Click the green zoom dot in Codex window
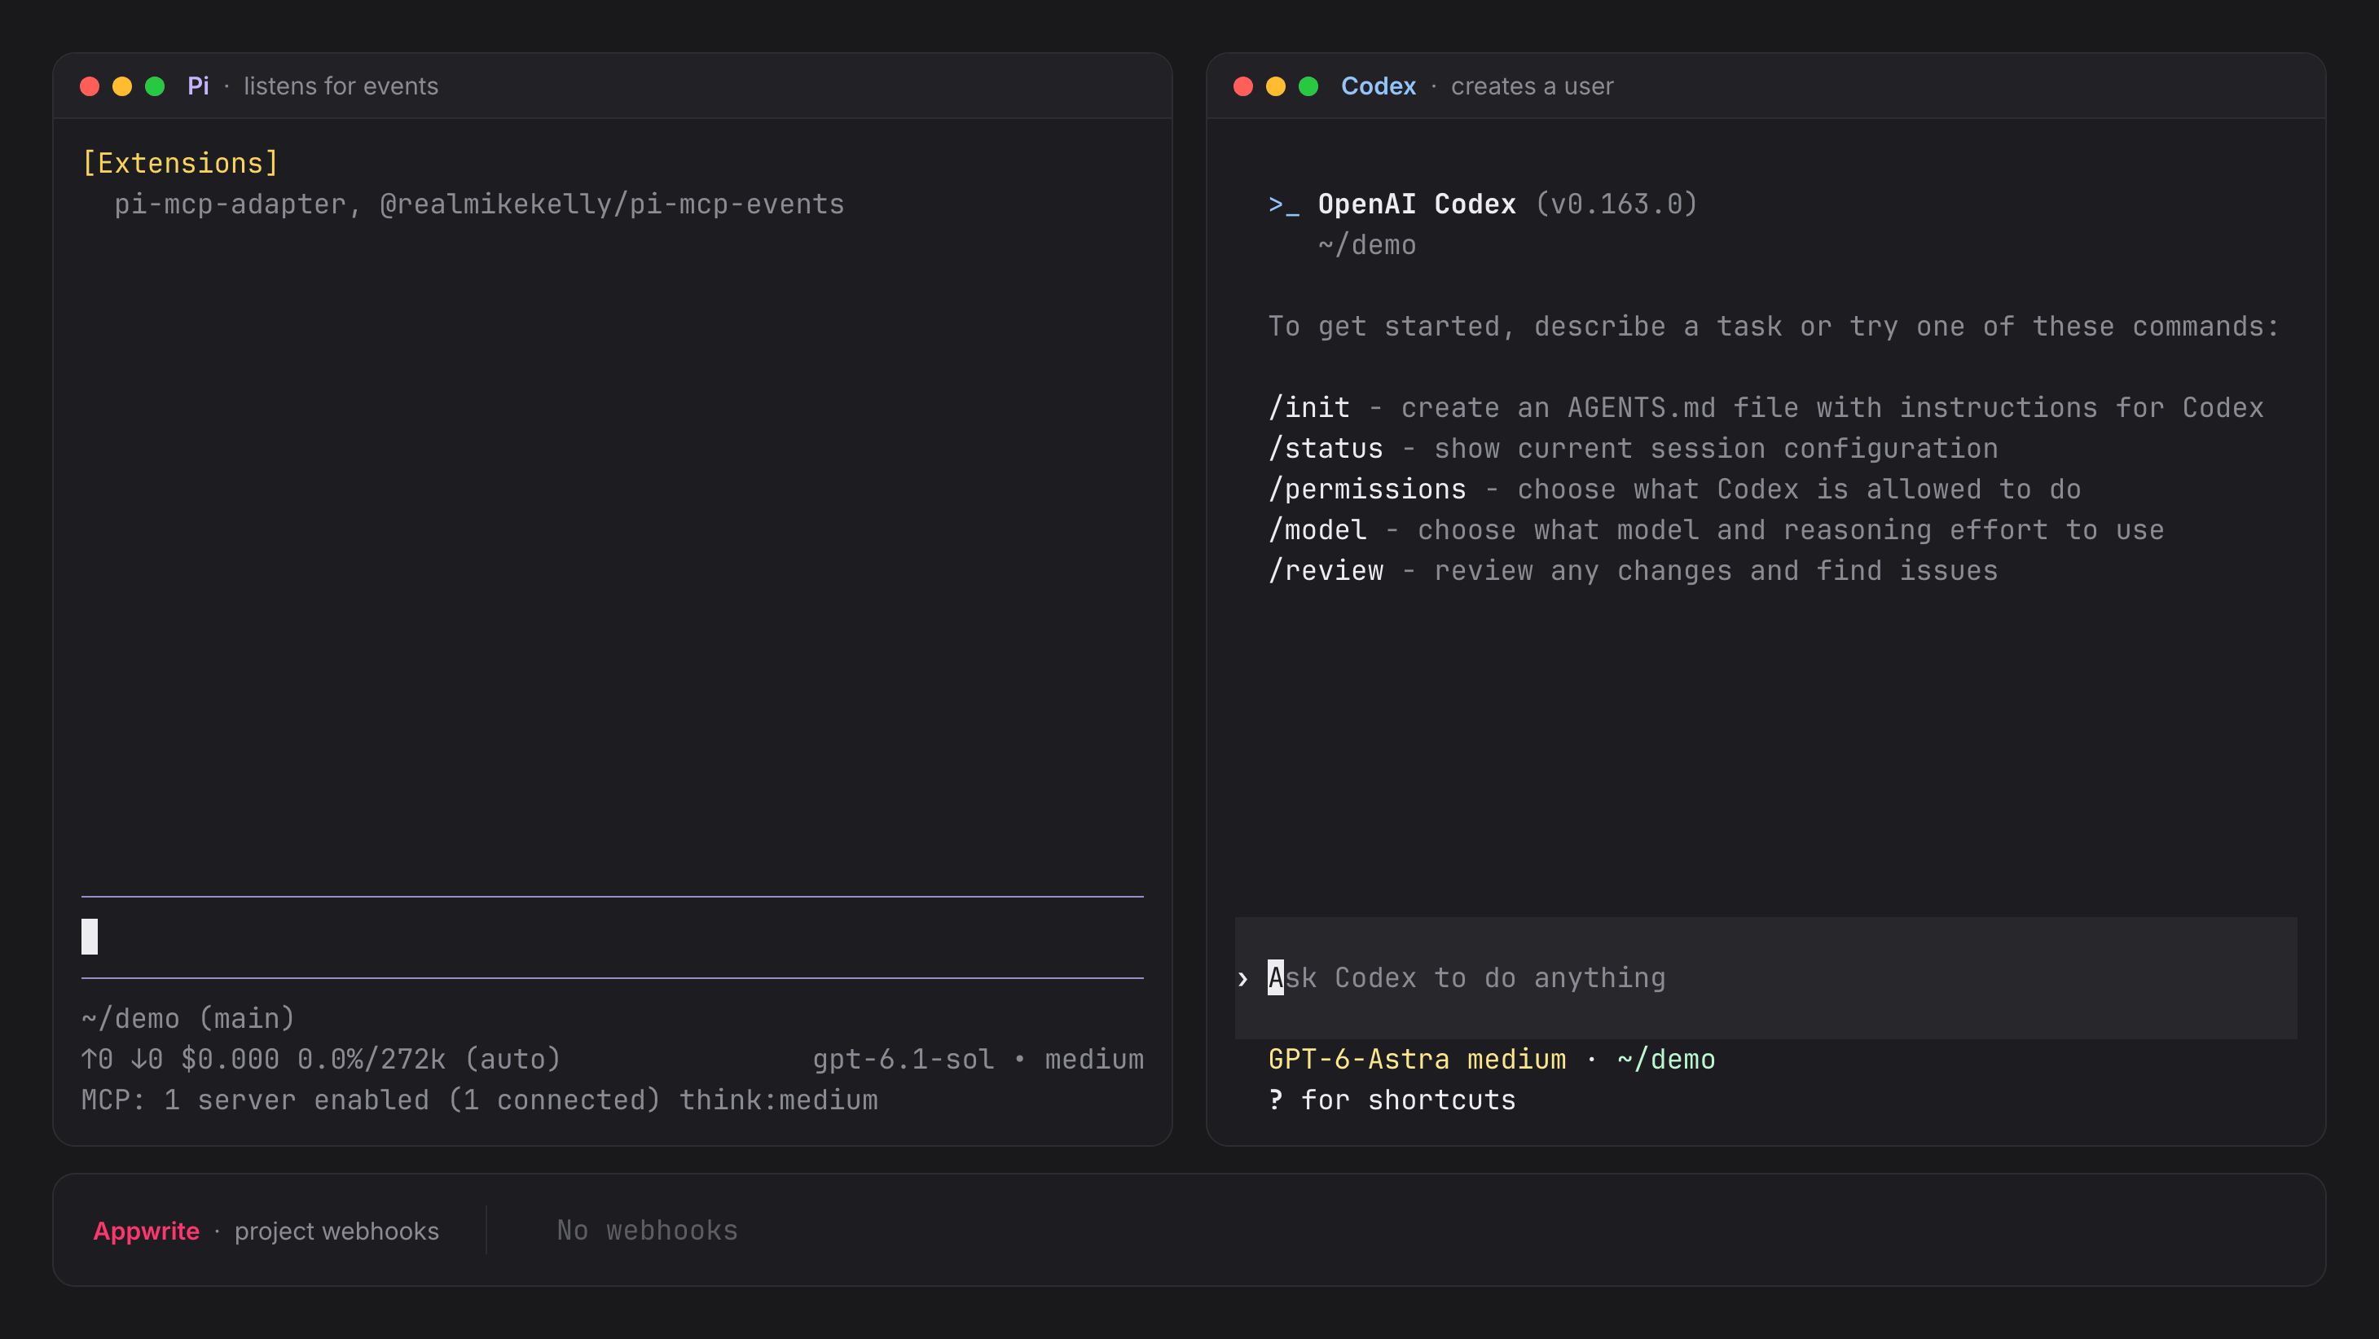The height and width of the screenshot is (1339, 2379). pos(1308,86)
